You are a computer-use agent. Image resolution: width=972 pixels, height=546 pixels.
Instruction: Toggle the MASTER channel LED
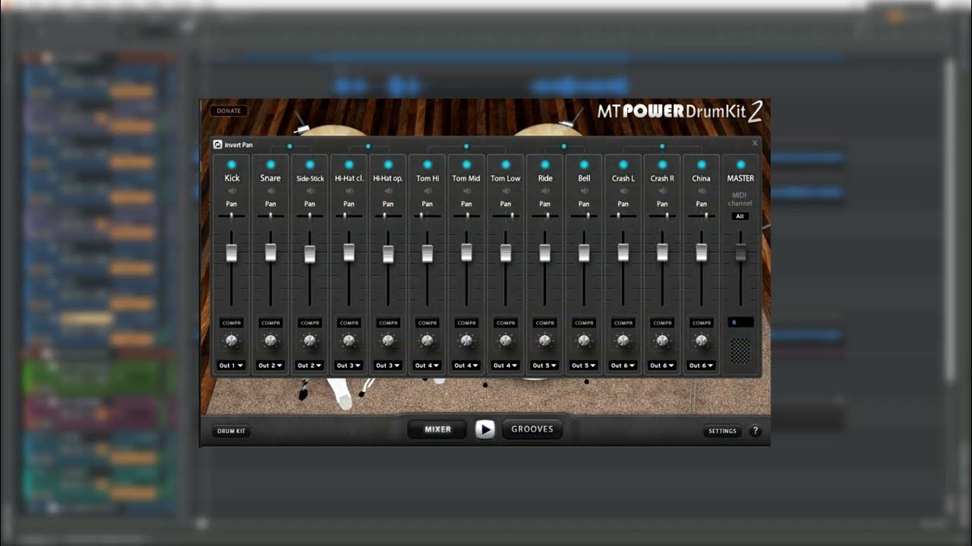tap(740, 165)
